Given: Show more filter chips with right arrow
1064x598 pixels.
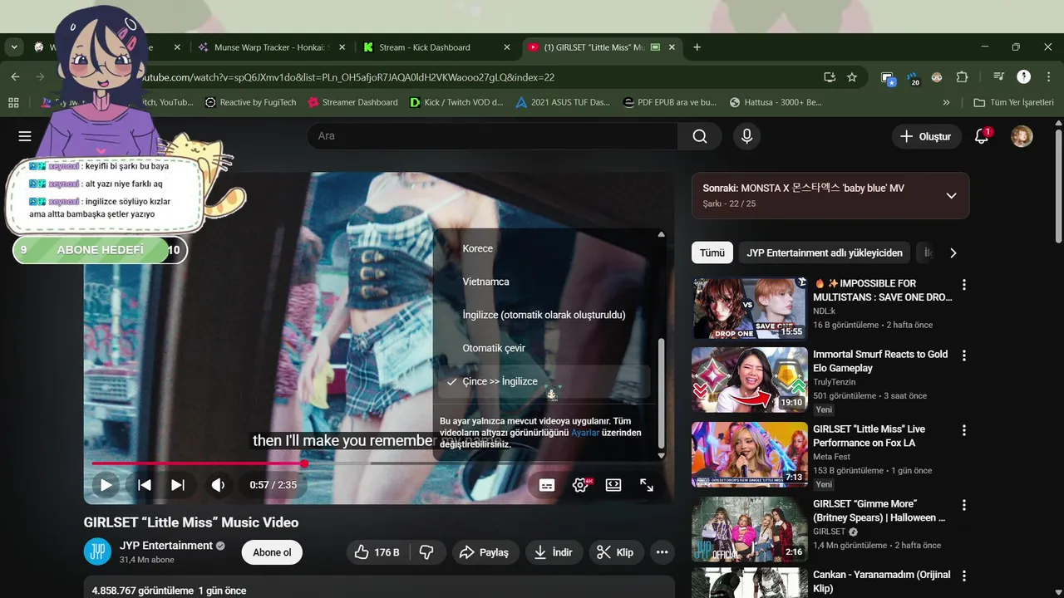Looking at the screenshot, I should point(953,252).
